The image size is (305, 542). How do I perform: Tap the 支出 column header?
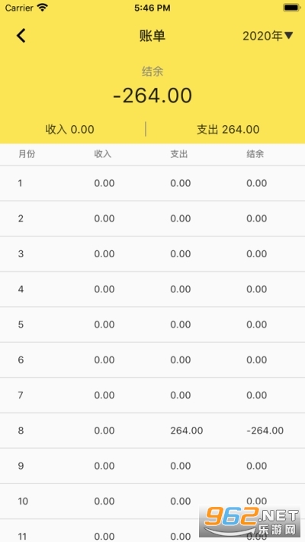[179, 154]
